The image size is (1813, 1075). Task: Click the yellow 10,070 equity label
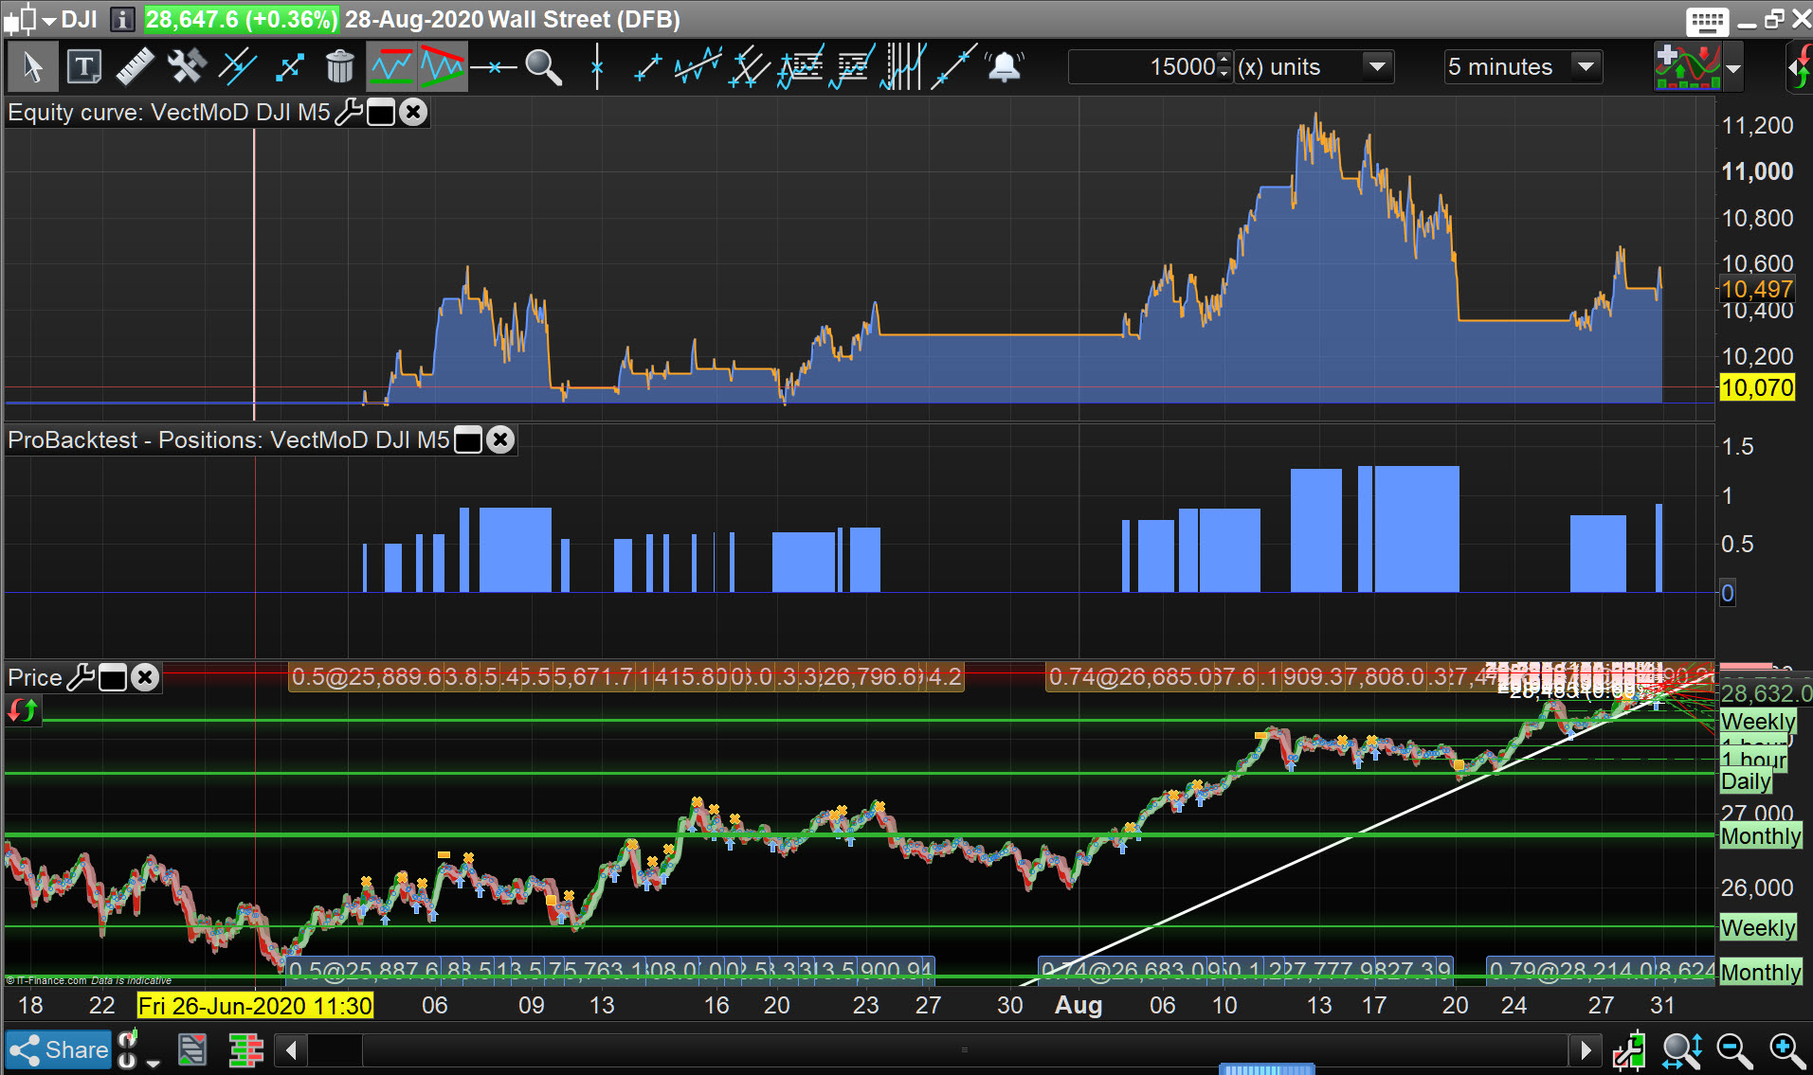pos(1757,387)
